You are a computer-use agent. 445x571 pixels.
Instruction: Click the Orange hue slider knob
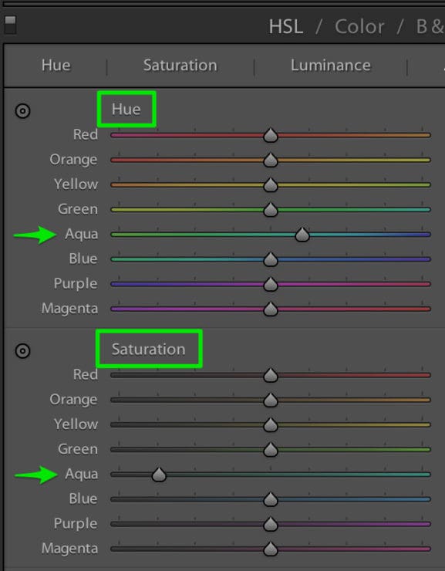click(271, 160)
